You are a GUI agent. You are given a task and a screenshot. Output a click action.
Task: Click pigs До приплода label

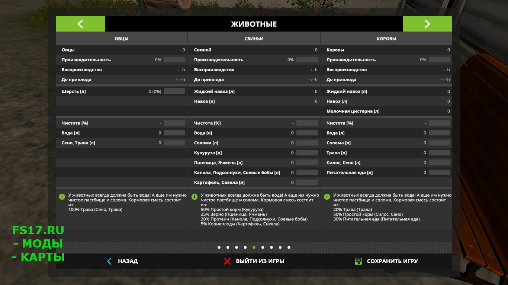[x=209, y=80]
